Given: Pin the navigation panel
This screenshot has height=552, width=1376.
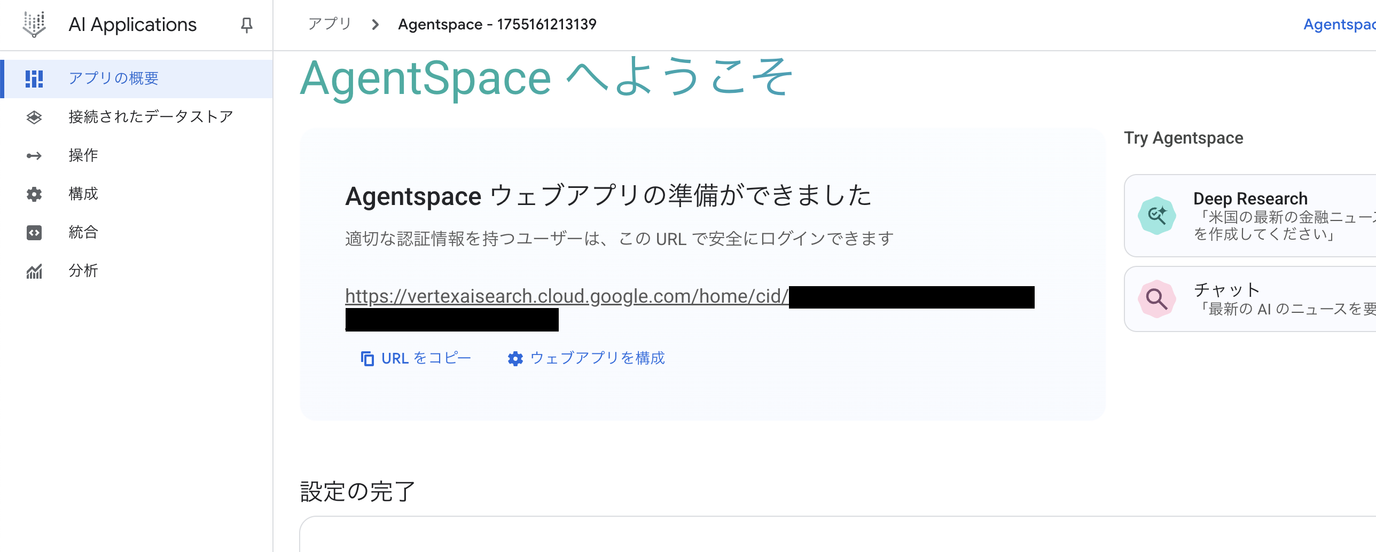Looking at the screenshot, I should coord(246,25).
